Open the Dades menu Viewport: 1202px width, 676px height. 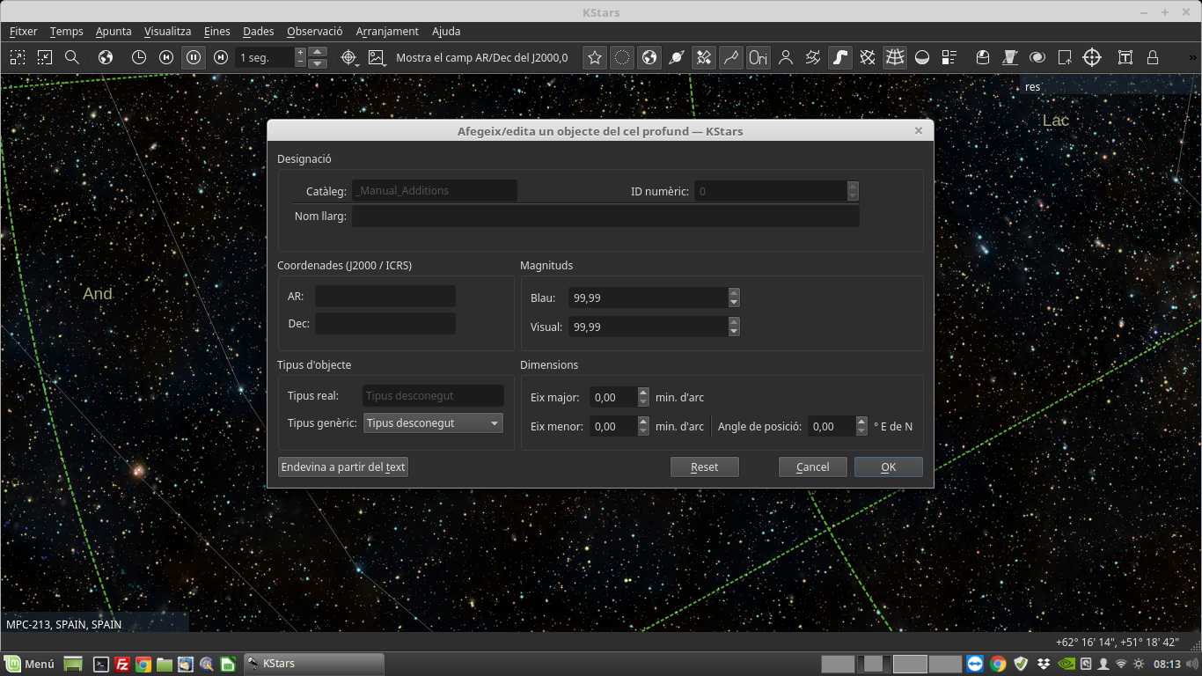coord(259,31)
